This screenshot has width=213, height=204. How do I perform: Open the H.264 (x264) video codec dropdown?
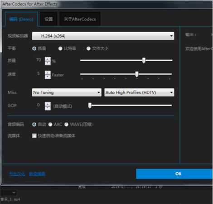103,36
